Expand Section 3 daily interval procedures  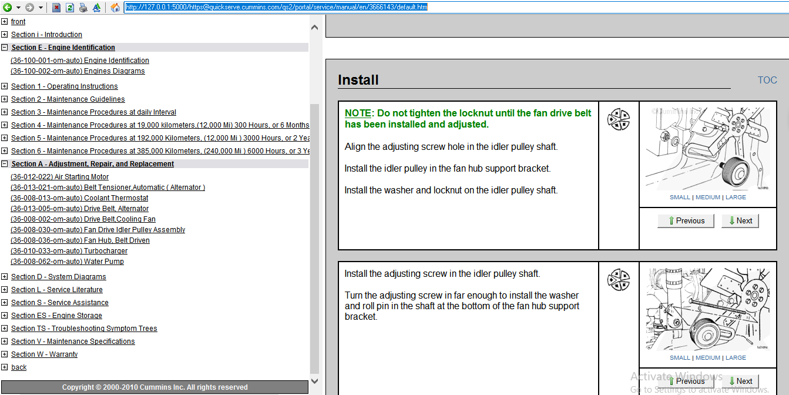5,112
